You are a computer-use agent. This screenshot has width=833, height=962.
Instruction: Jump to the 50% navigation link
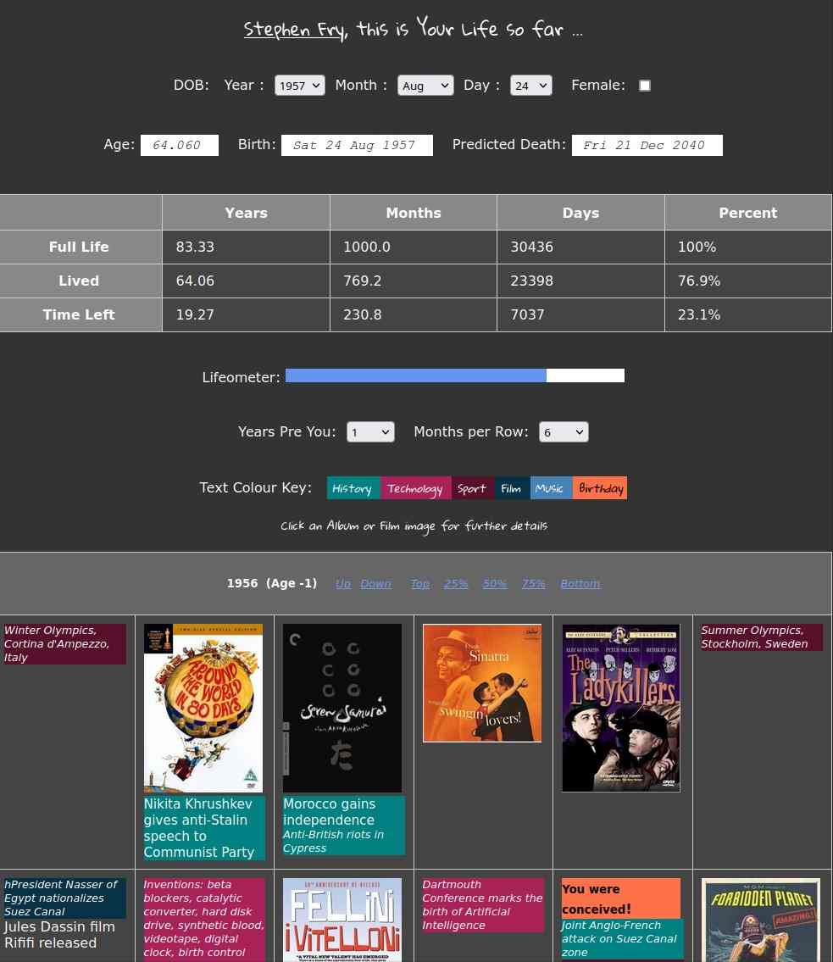[x=495, y=584]
